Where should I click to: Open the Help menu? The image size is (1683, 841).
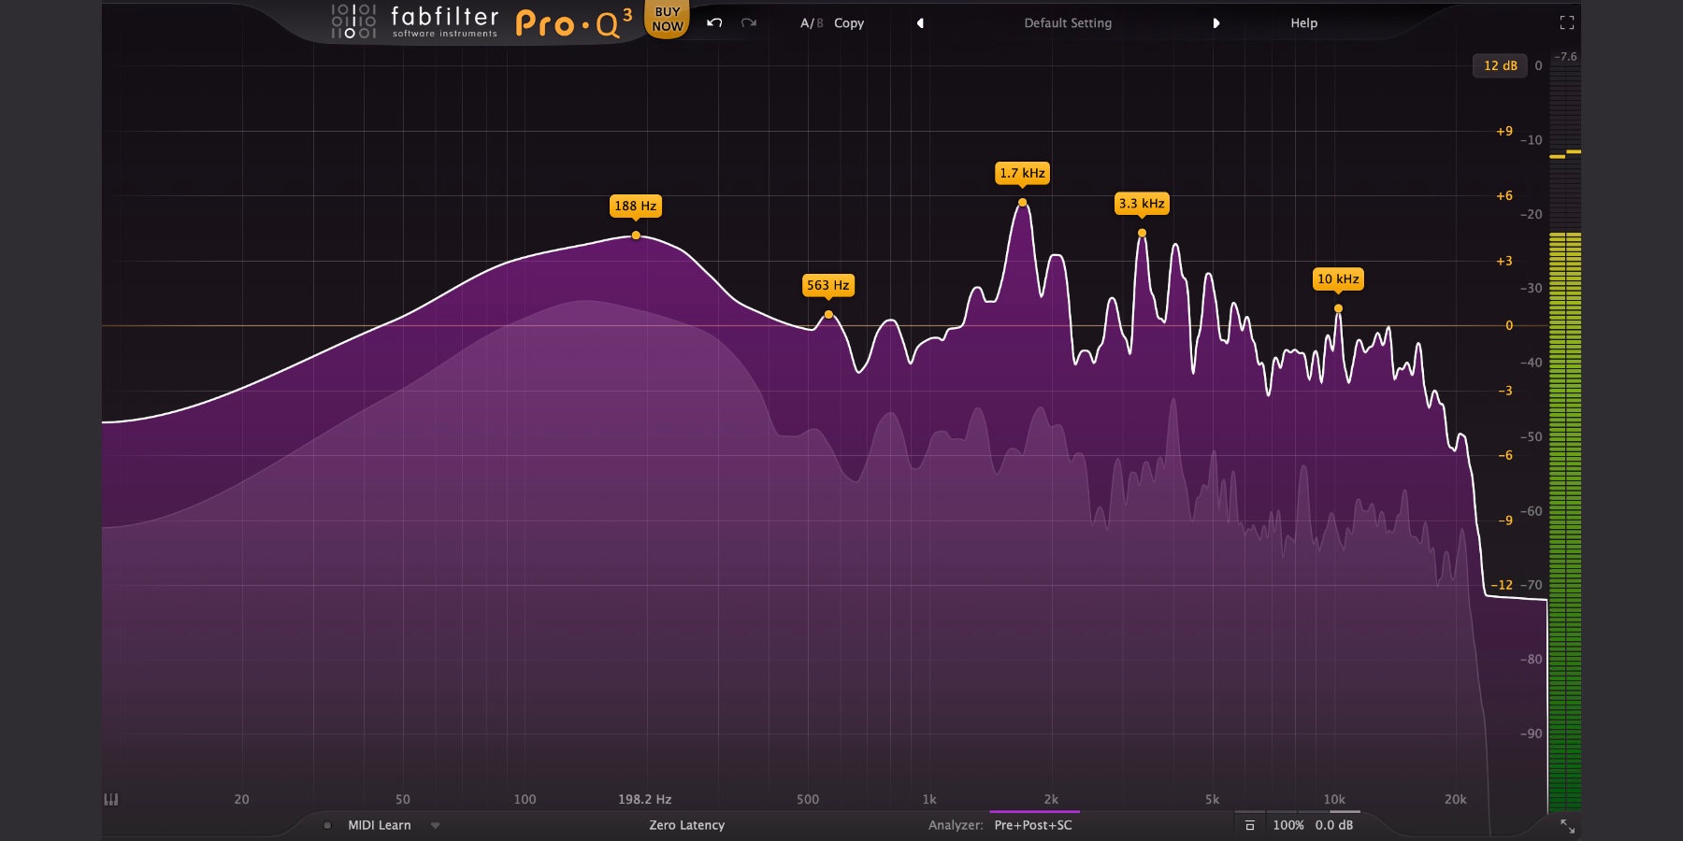[1302, 22]
